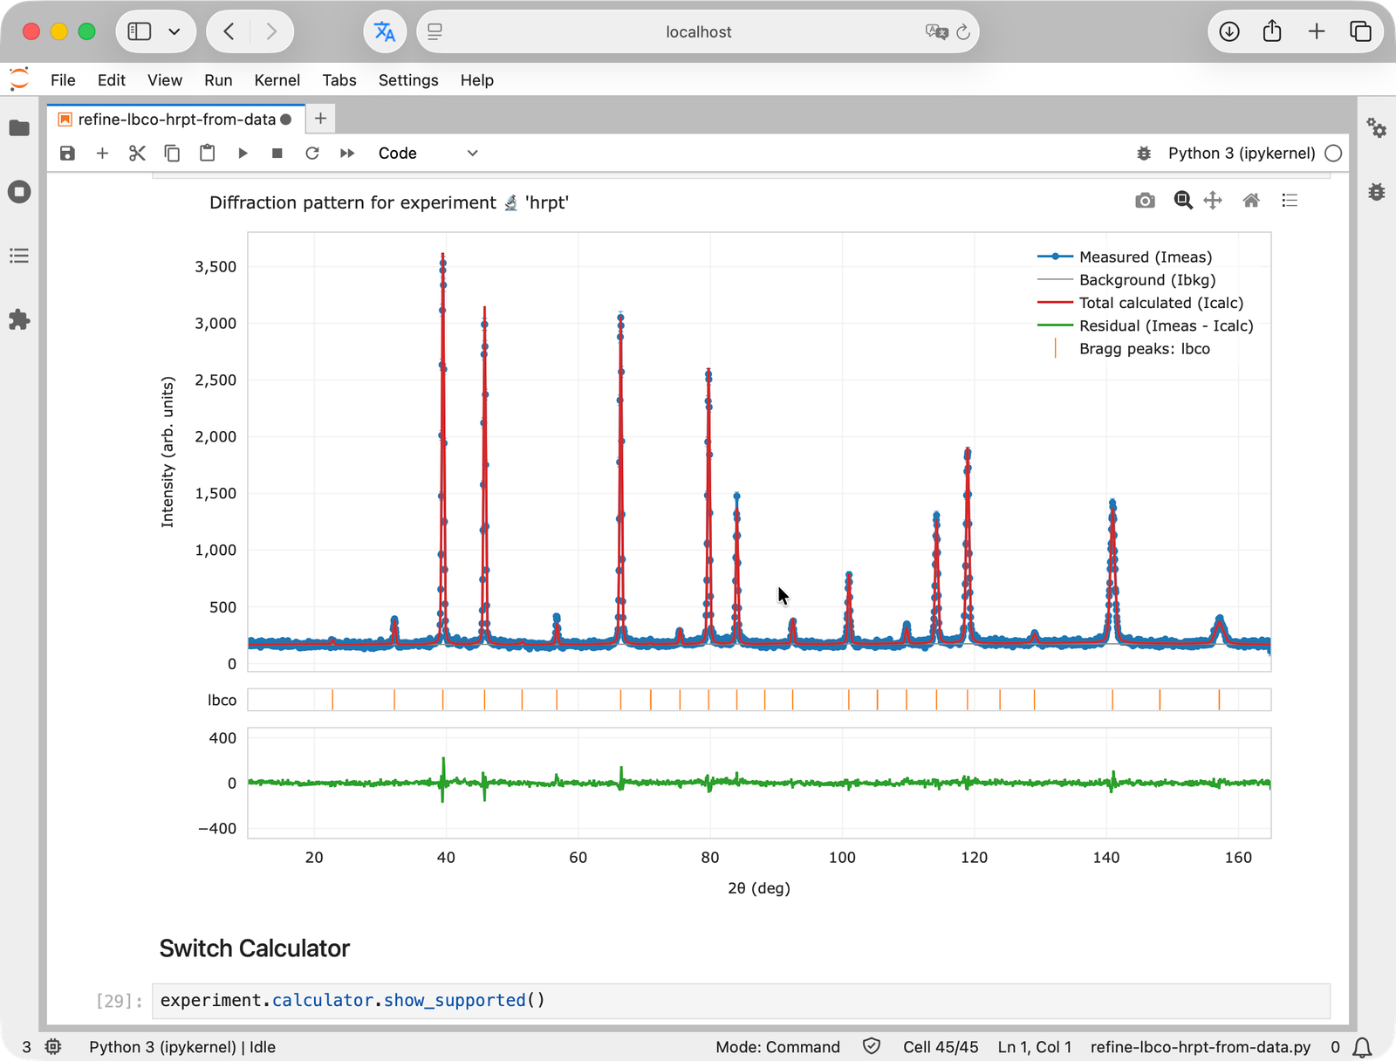This screenshot has height=1061, width=1396.
Task: Select the plot pan tool
Action: point(1213,201)
